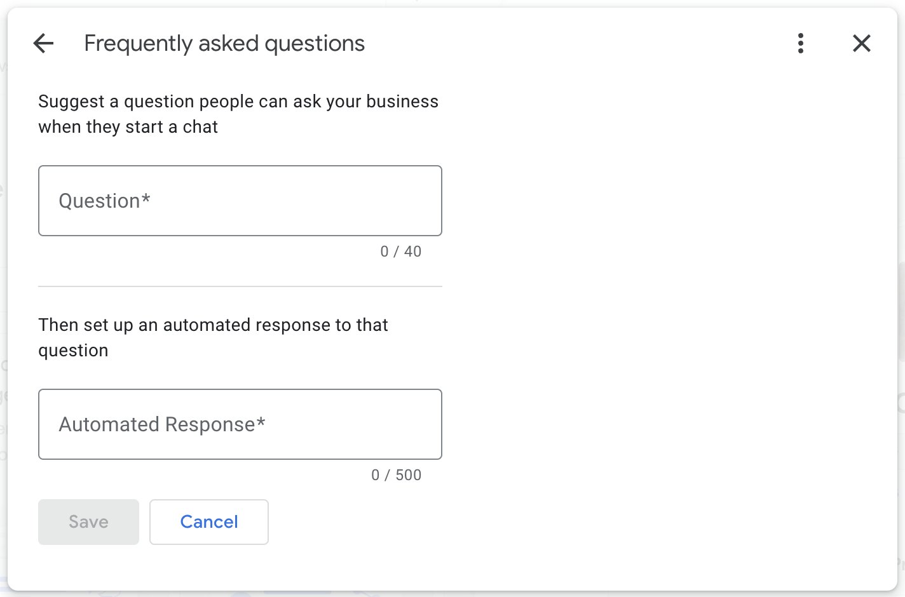Cancel adding the FAQ
This screenshot has width=905, height=597.
point(208,522)
